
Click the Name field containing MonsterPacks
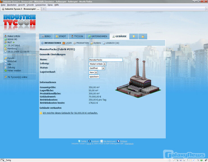[x=106, y=60]
